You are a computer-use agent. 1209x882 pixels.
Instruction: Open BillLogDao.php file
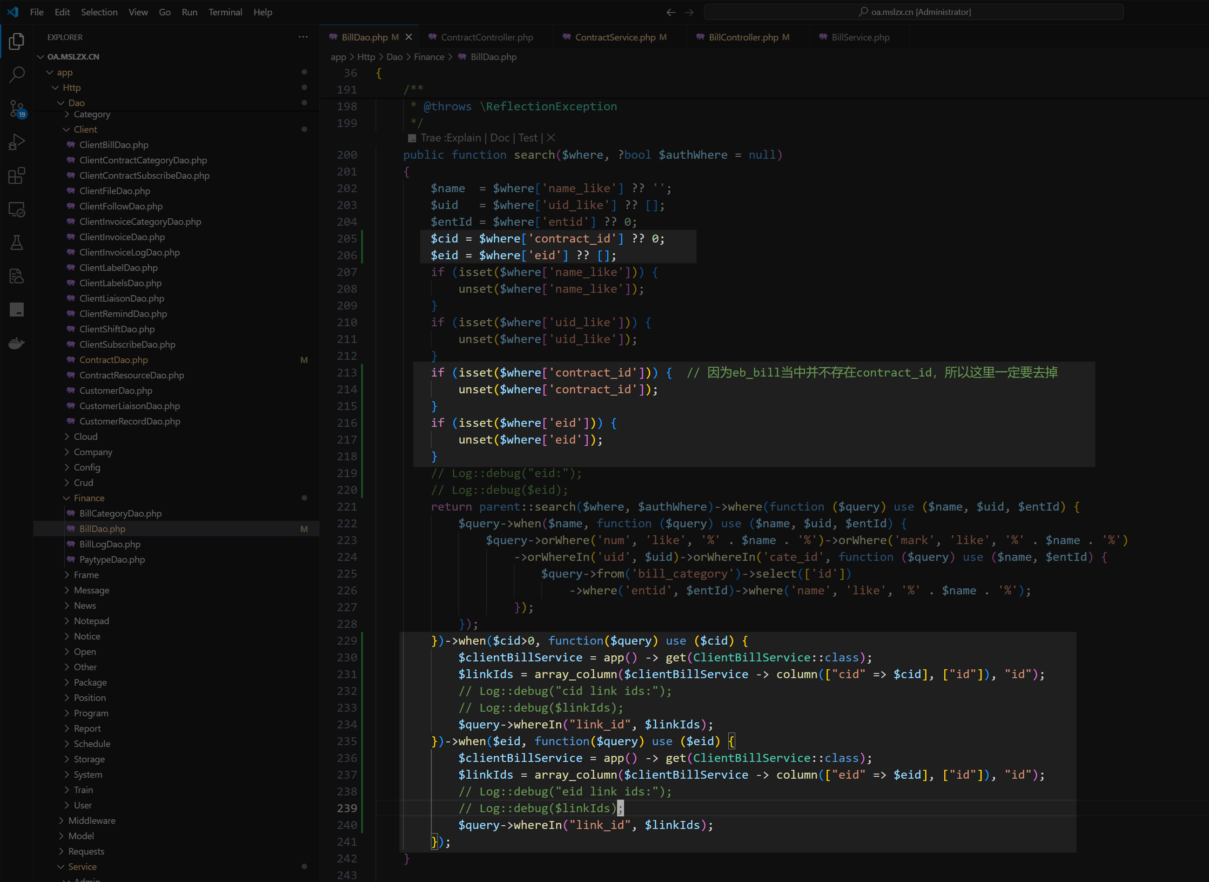(110, 544)
